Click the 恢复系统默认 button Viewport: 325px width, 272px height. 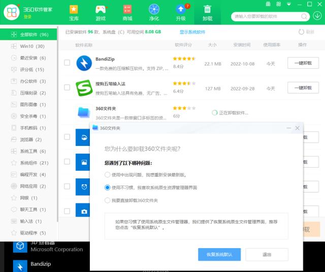click(x=219, y=254)
